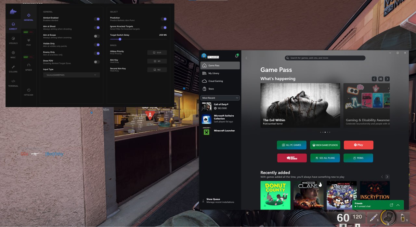Select the GENERAL crosshair sub-tab

(x=29, y=17)
